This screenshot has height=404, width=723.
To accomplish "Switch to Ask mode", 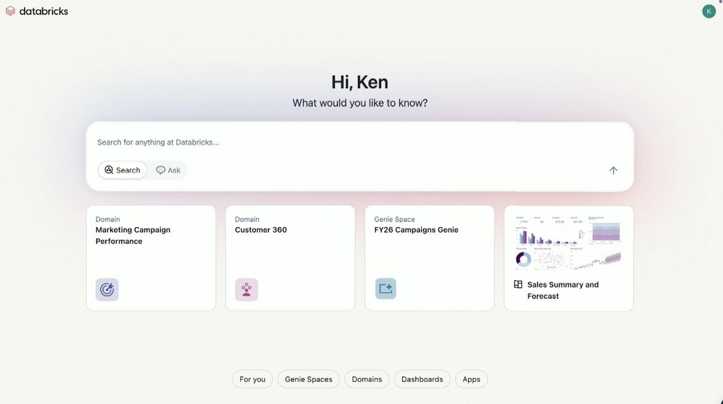I will [x=168, y=170].
